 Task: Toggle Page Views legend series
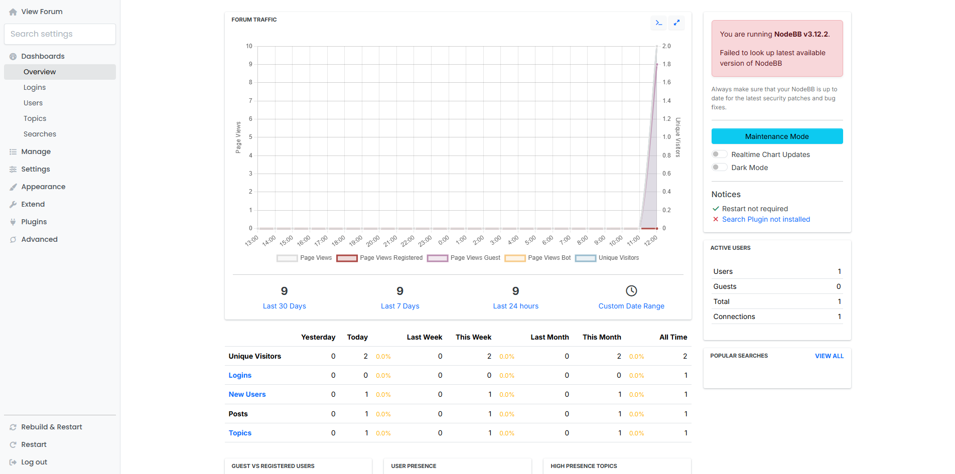point(304,258)
